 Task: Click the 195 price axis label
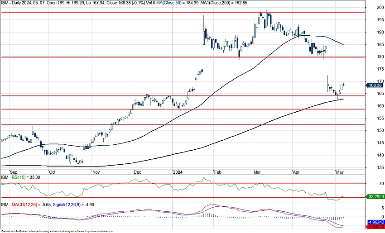tap(380, 20)
